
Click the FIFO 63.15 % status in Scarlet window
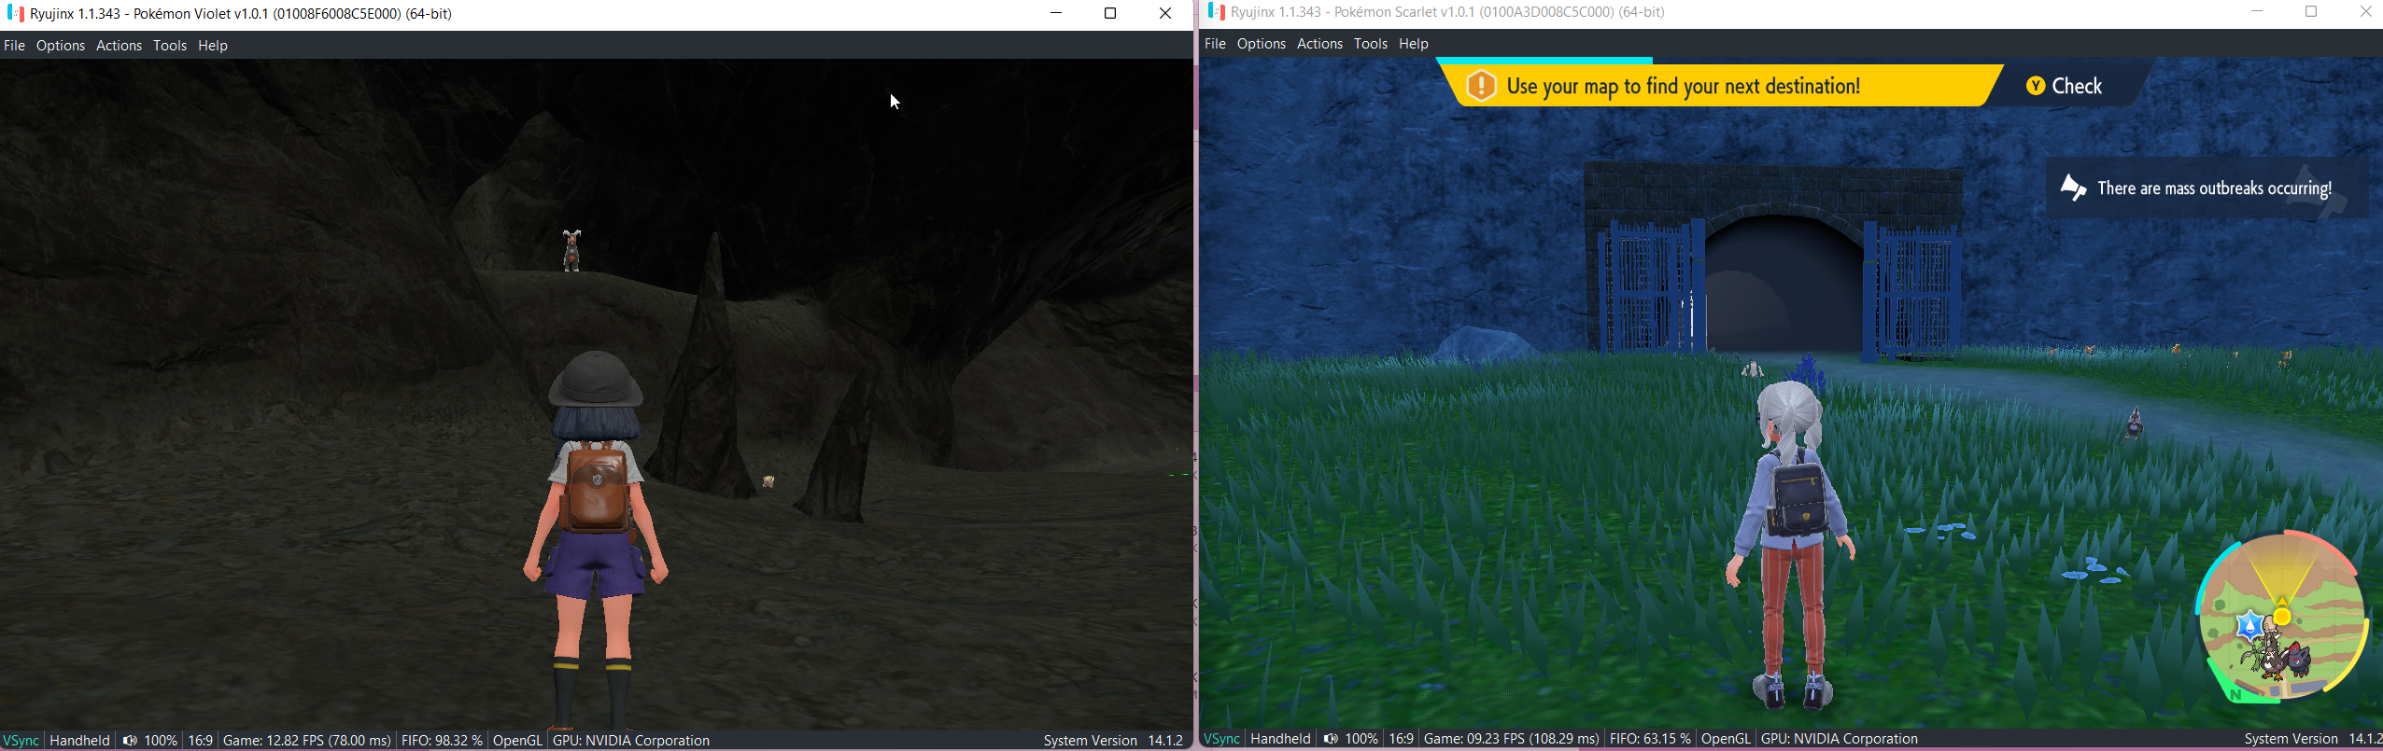tap(1650, 739)
